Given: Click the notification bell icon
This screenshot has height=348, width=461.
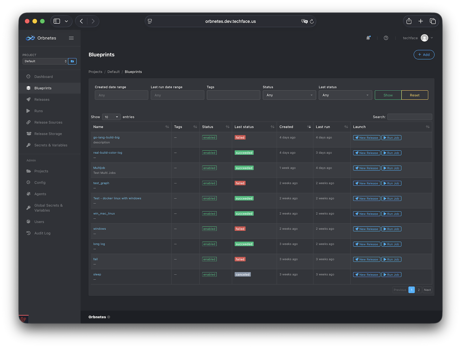Looking at the screenshot, I should tap(368, 38).
